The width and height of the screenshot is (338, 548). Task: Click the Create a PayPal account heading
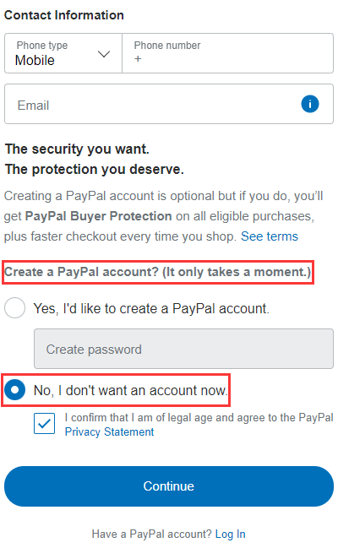pyautogui.click(x=157, y=272)
